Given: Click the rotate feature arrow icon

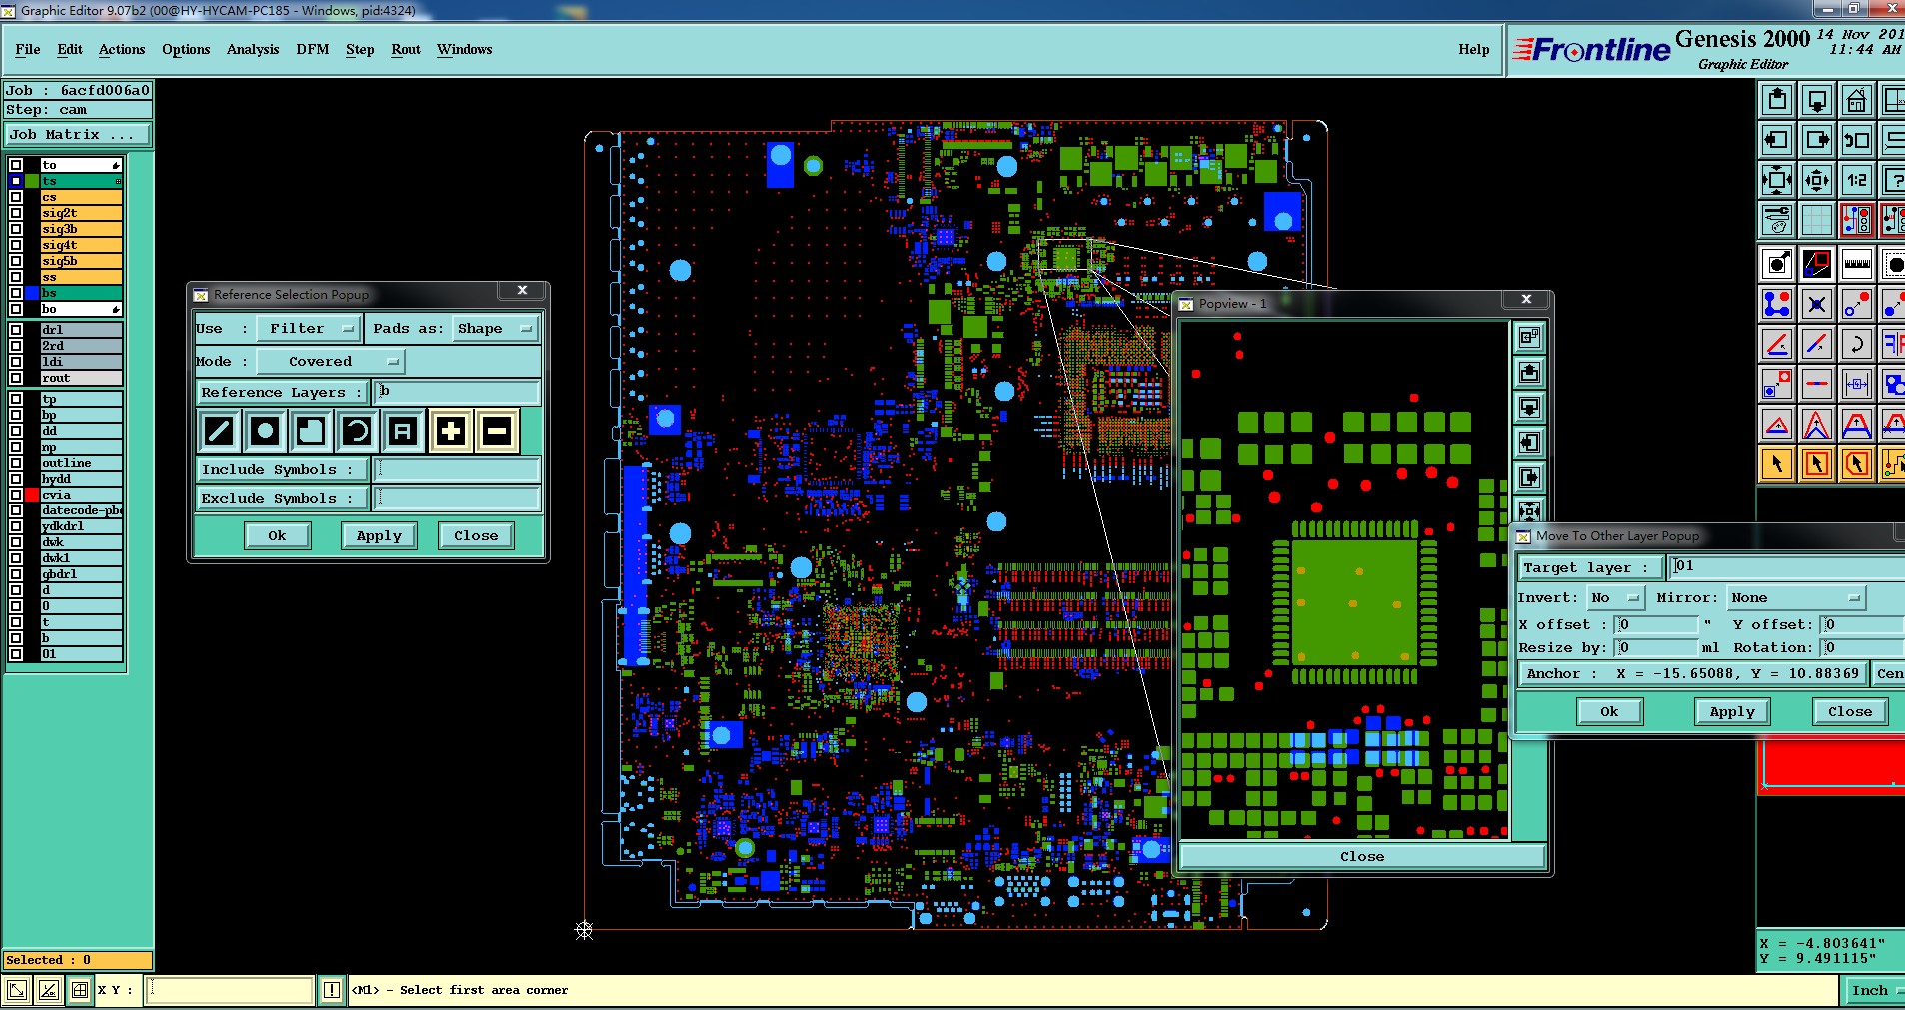Looking at the screenshot, I should click(1857, 344).
